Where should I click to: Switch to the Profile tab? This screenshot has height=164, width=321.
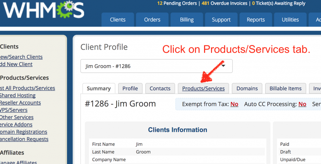[x=130, y=88]
